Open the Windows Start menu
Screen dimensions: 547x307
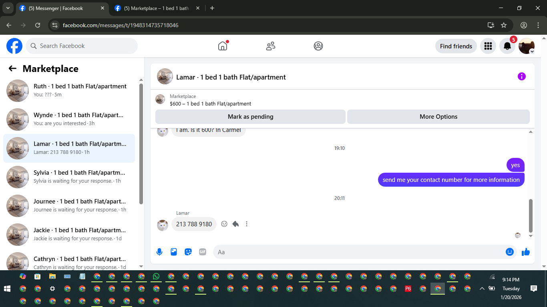[x=7, y=289]
